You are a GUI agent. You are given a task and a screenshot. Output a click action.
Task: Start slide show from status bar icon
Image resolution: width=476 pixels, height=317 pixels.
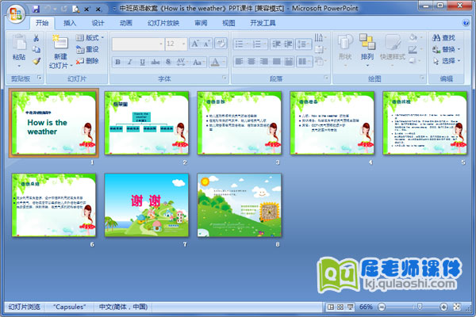tap(351, 307)
